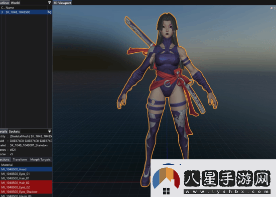Open the Sections tab

[x=5, y=159]
